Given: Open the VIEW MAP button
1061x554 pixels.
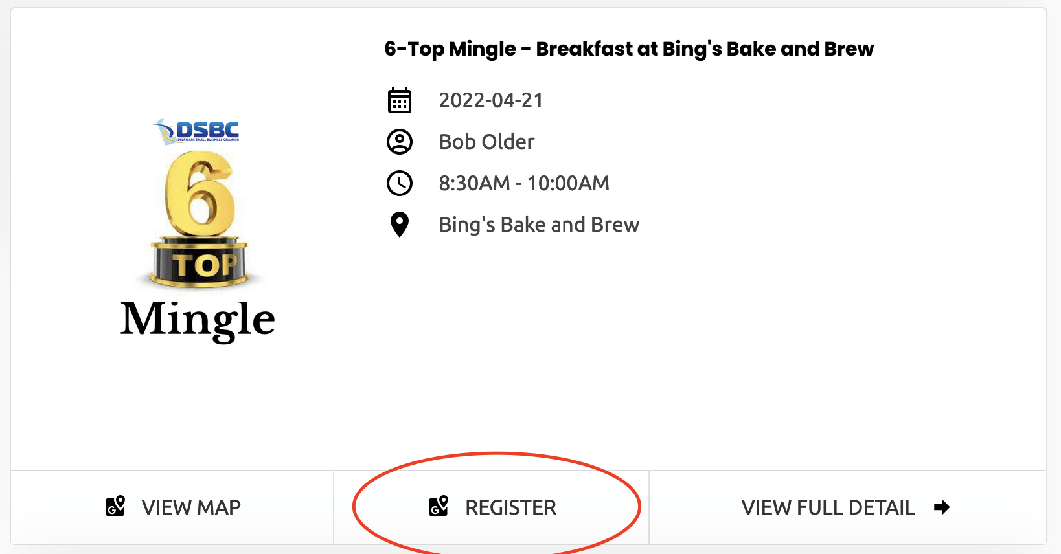Looking at the screenshot, I should [172, 507].
